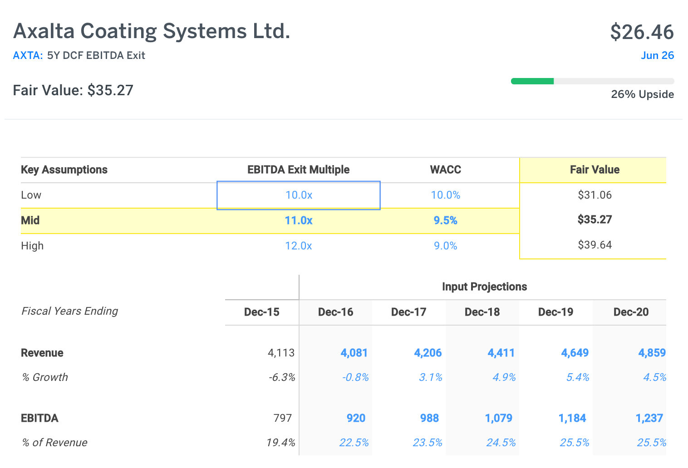Edit Dec-20 revenue projection 4,859
The image size is (688, 468).
(652, 353)
